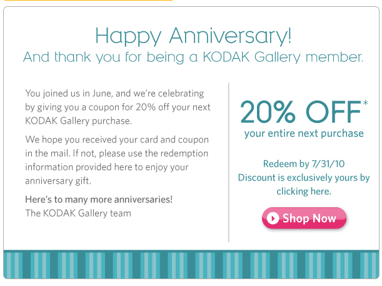Click the "Redeem by 7/31/10" line
This screenshot has height=286, width=382.
click(x=304, y=164)
